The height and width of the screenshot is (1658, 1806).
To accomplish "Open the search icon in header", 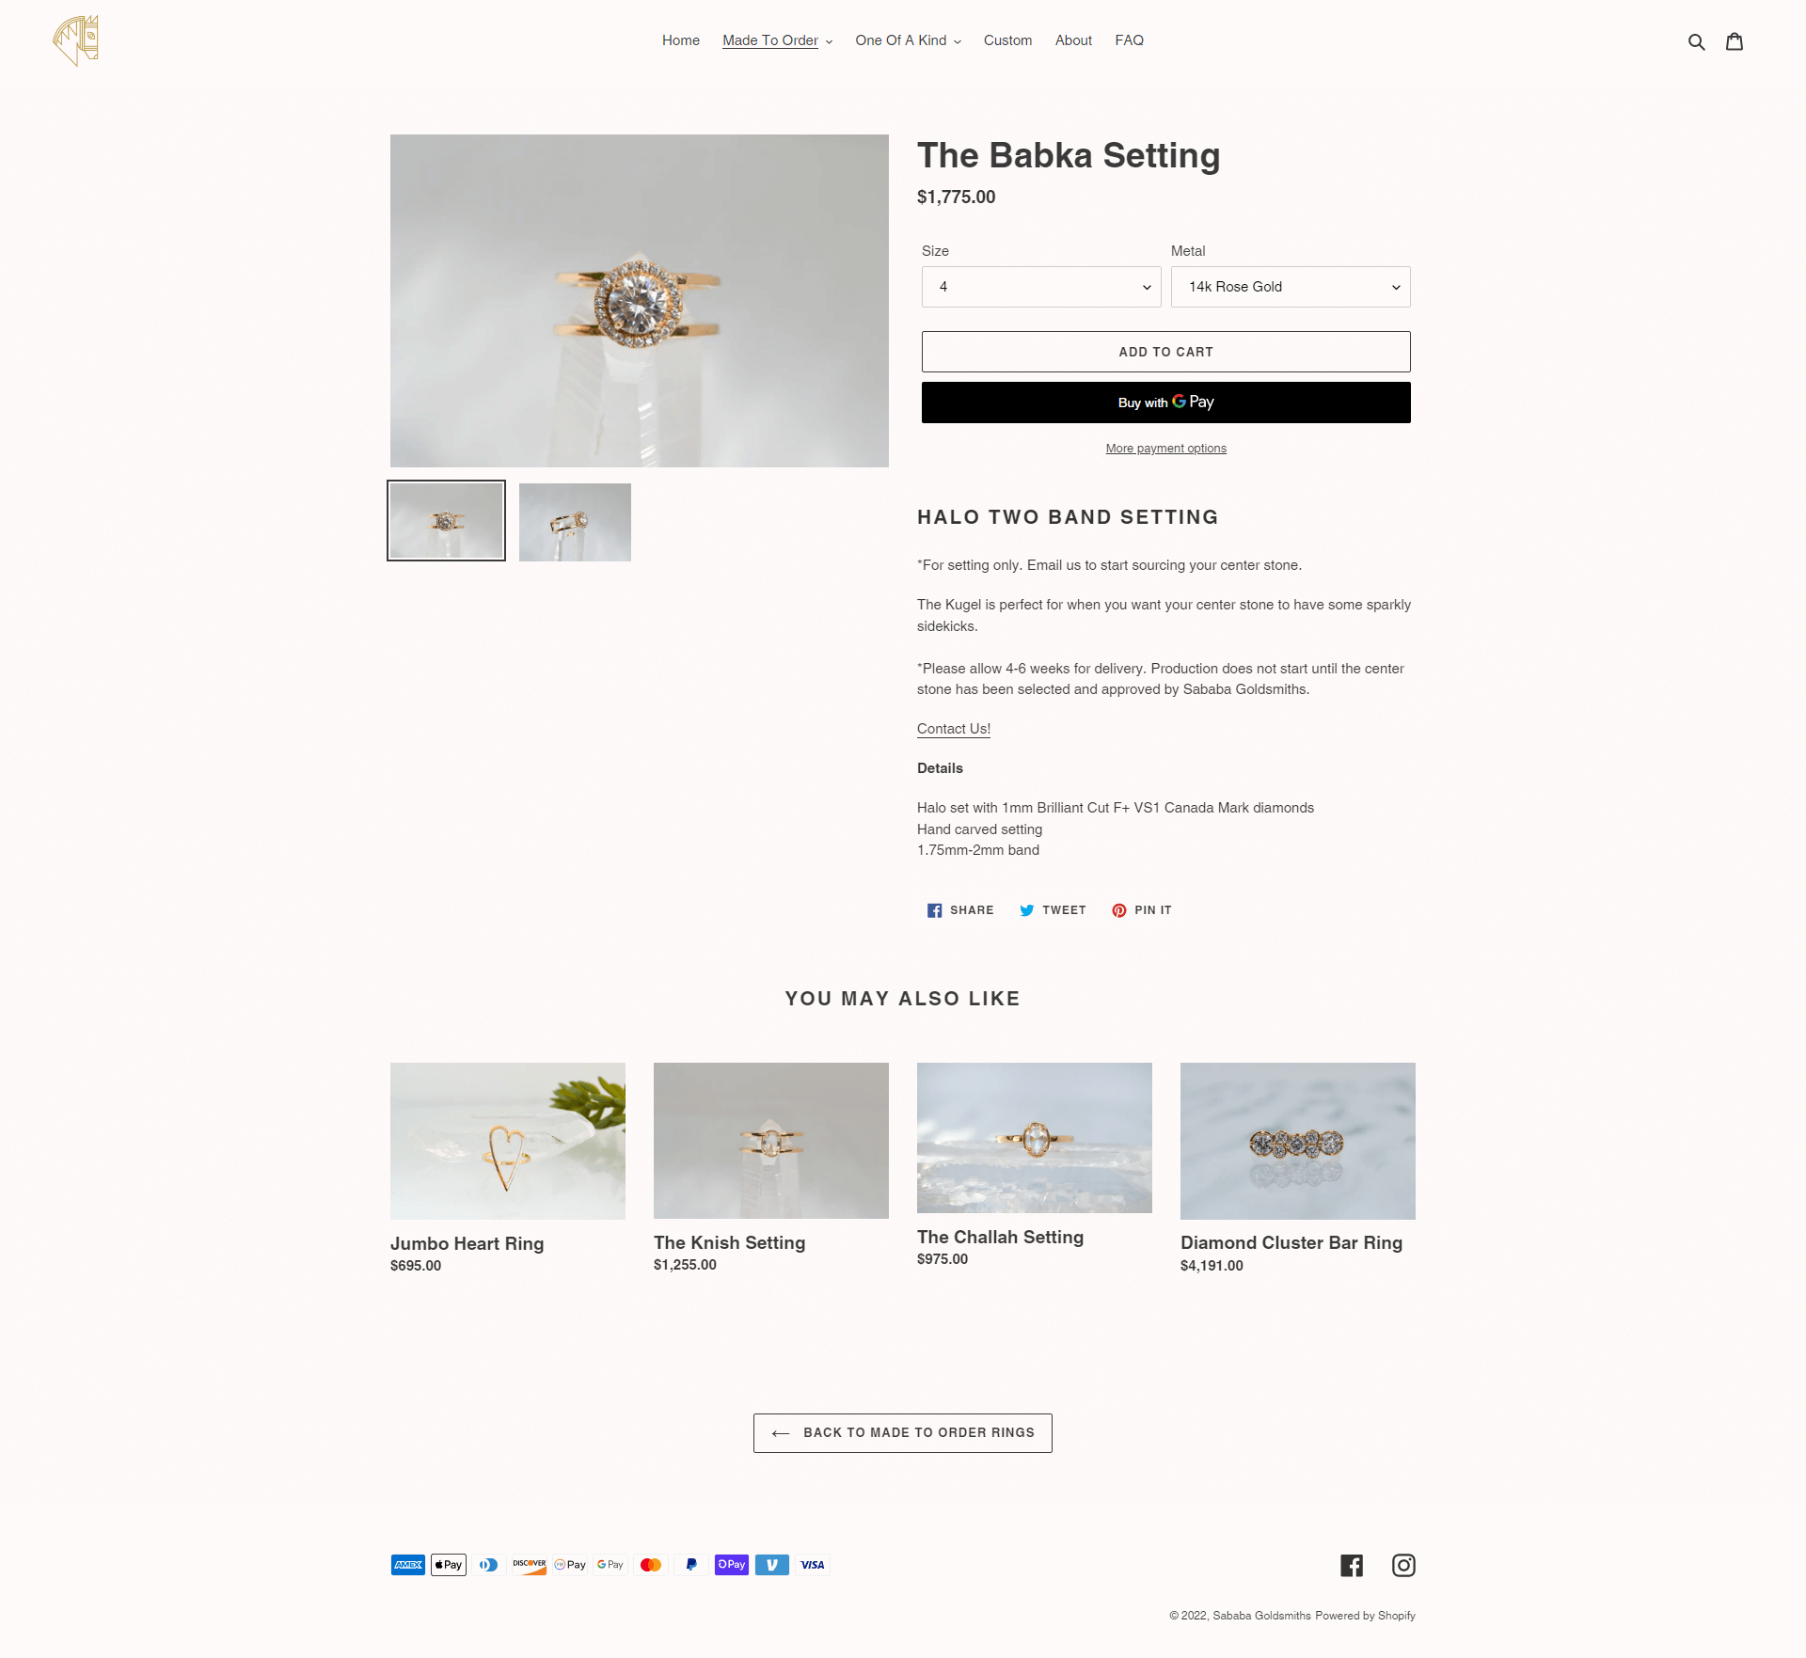I will (1696, 41).
